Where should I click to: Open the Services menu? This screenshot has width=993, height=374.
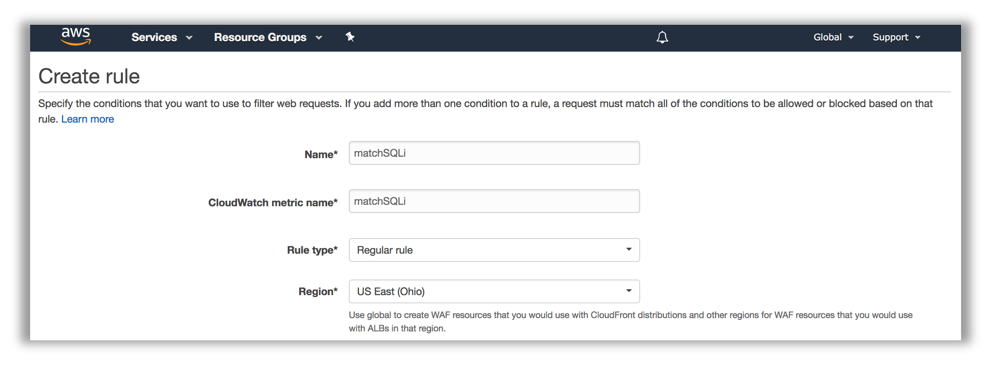pos(162,37)
